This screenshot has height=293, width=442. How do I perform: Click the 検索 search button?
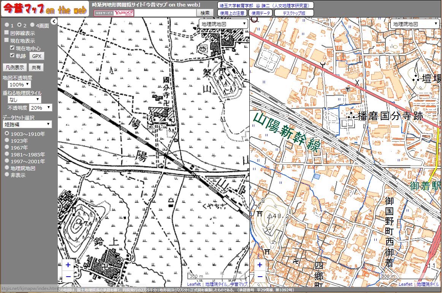pos(205,13)
